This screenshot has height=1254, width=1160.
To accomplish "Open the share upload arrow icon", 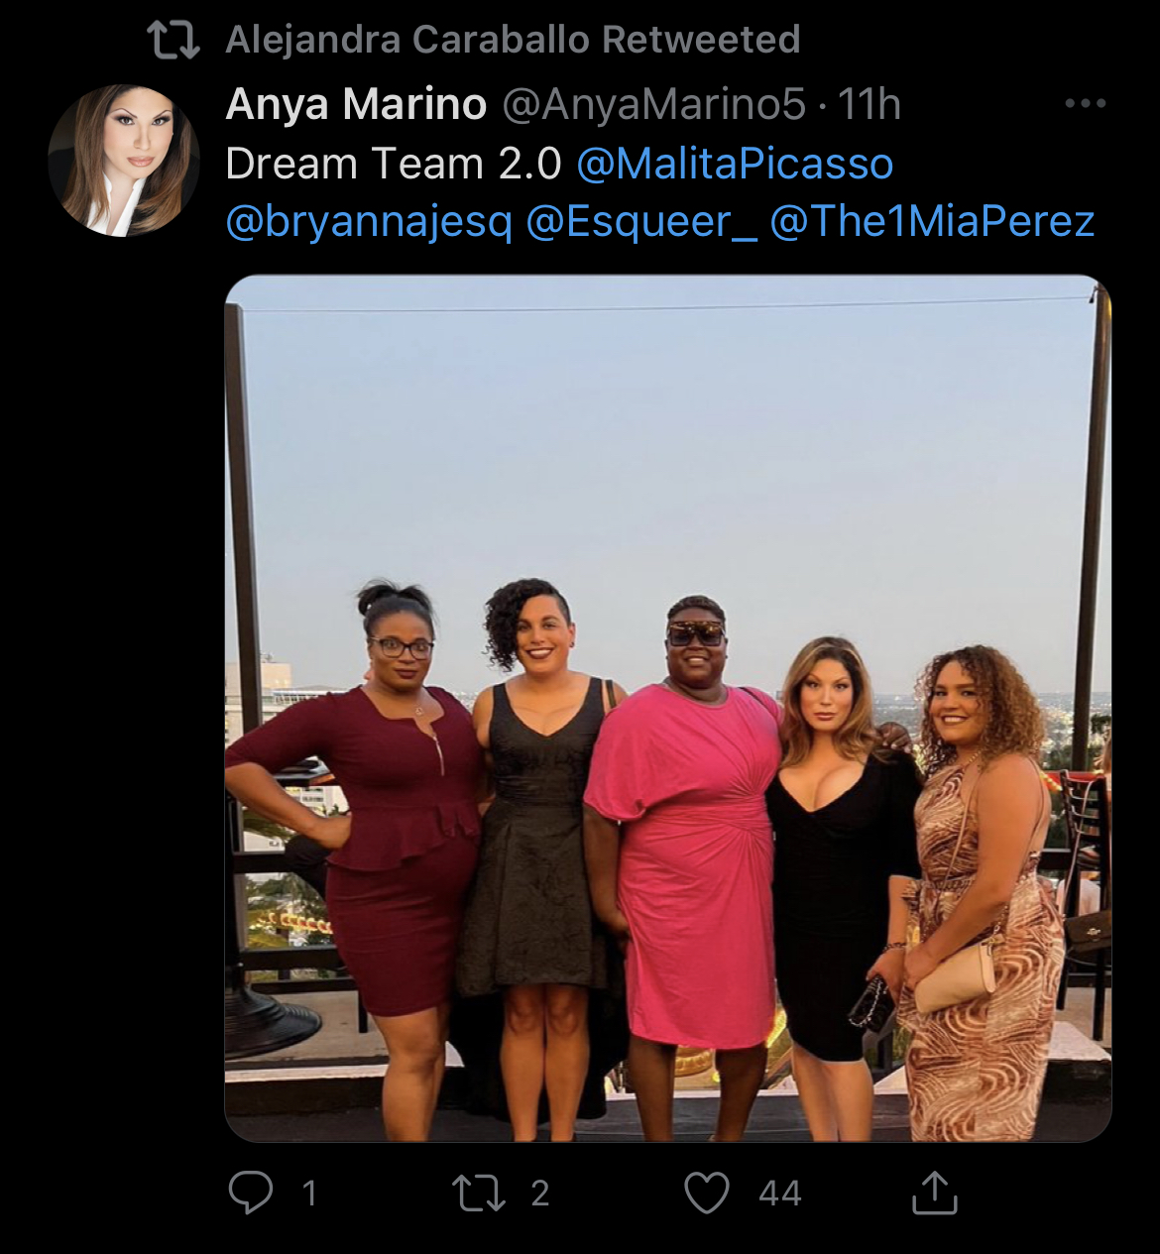I will [x=934, y=1193].
